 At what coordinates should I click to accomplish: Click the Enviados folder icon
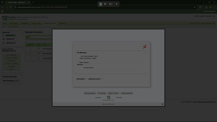[x=3, y=39]
